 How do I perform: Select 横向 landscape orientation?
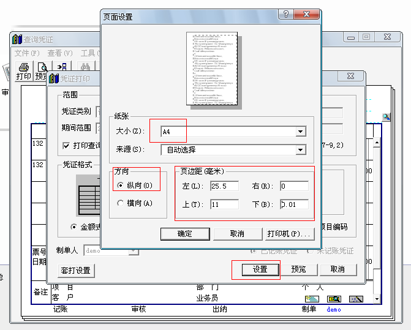click(121, 203)
